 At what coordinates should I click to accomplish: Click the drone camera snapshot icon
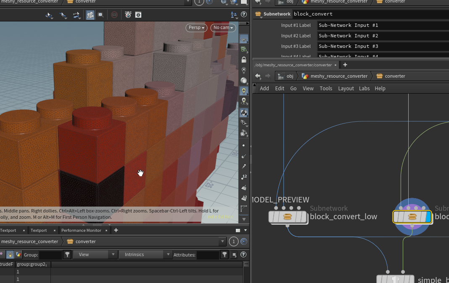pyautogui.click(x=128, y=15)
